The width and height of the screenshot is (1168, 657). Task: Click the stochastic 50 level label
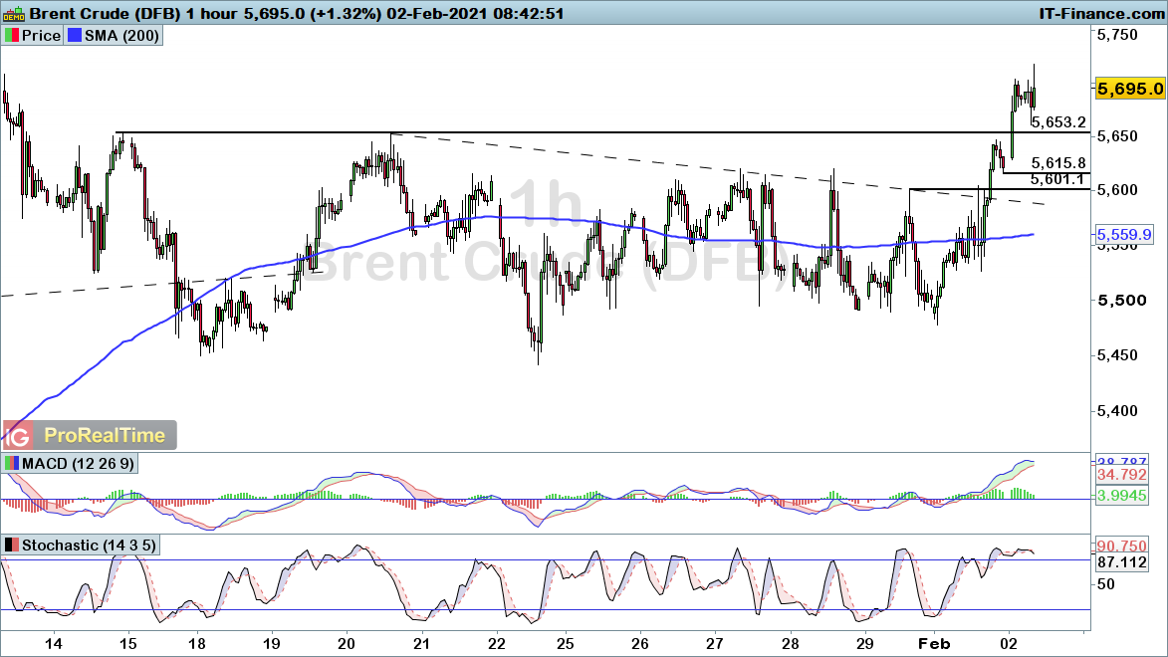coord(1106,584)
